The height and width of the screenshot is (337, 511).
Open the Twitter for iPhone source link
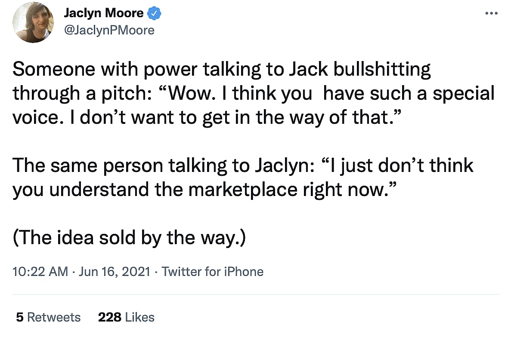click(x=213, y=272)
